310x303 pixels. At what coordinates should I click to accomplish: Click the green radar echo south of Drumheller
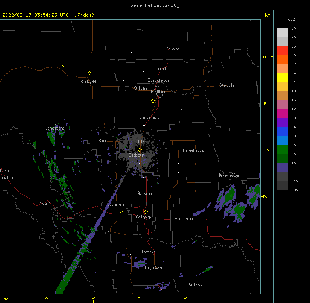pos(230,196)
